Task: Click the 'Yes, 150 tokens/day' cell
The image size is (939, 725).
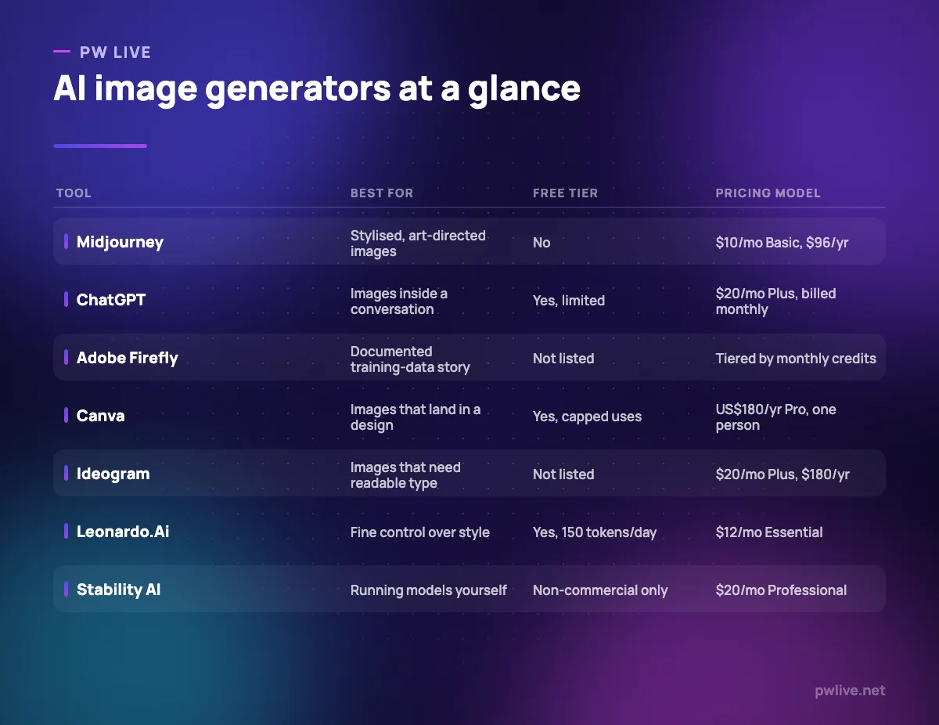Action: pyautogui.click(x=595, y=532)
